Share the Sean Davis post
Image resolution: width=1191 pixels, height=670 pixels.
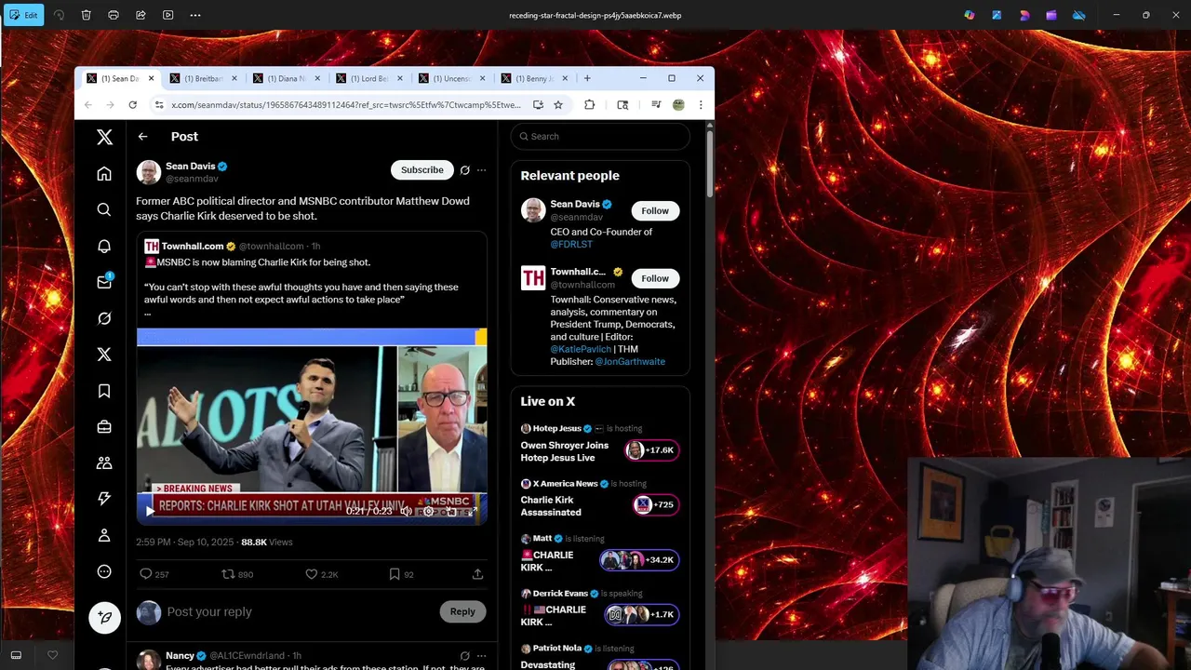tap(477, 574)
